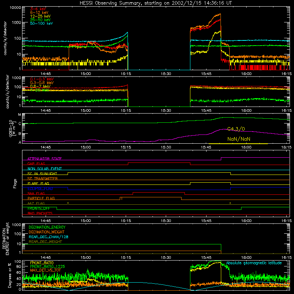Click the NaN/NaN annotation in GOES panel
The width and height of the screenshot is (294, 294).
[x=239, y=139]
